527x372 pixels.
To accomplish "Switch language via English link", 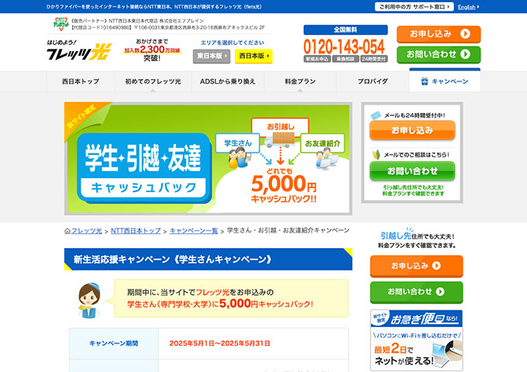I will (468, 7).
